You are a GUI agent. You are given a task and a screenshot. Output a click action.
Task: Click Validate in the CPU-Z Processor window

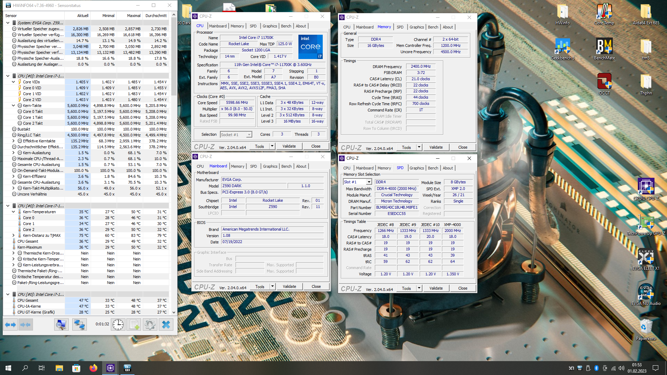[289, 146]
